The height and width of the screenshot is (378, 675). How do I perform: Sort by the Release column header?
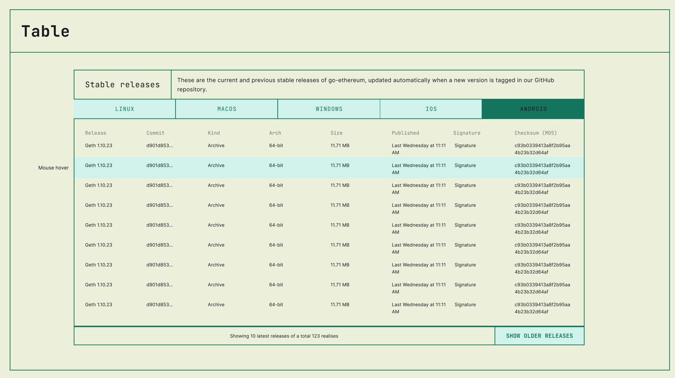(95, 133)
